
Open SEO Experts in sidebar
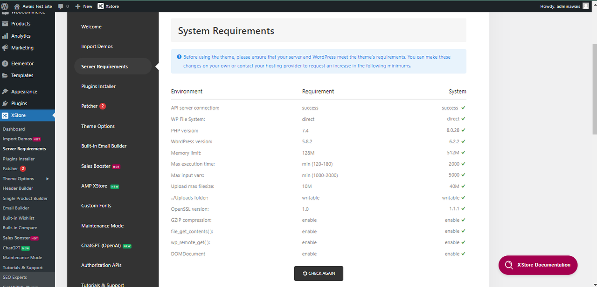click(x=15, y=277)
